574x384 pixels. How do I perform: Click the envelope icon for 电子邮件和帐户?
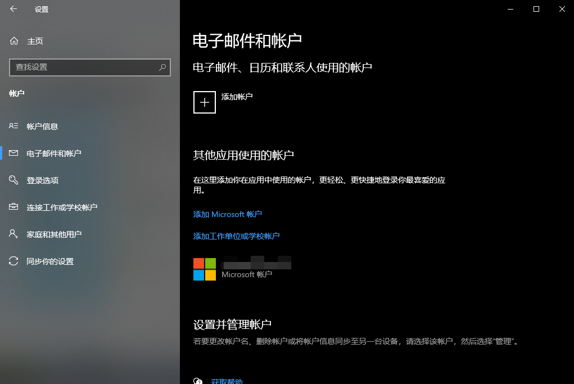(13, 153)
